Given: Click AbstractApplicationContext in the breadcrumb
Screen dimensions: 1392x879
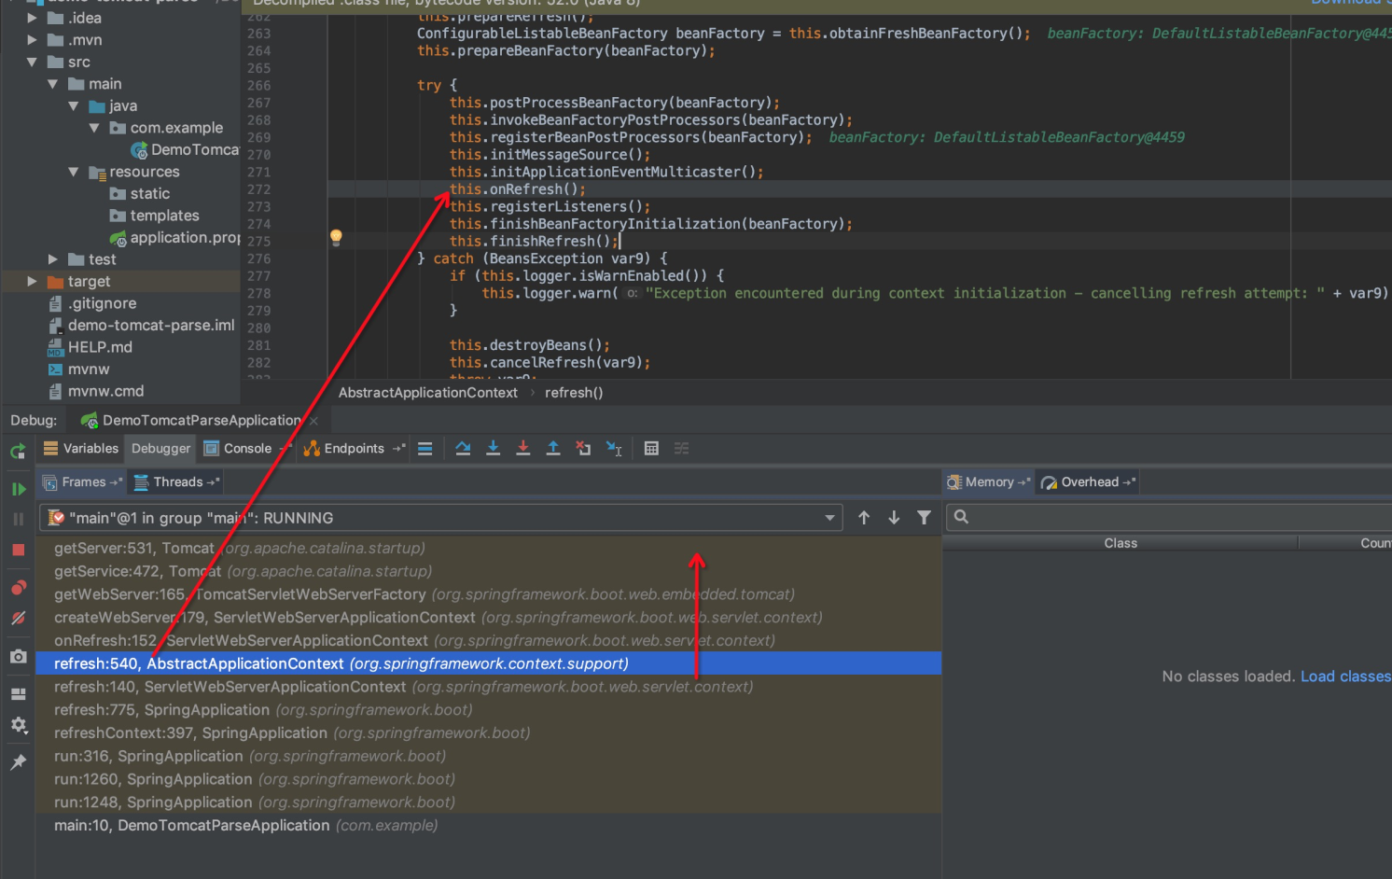Looking at the screenshot, I should click(427, 393).
